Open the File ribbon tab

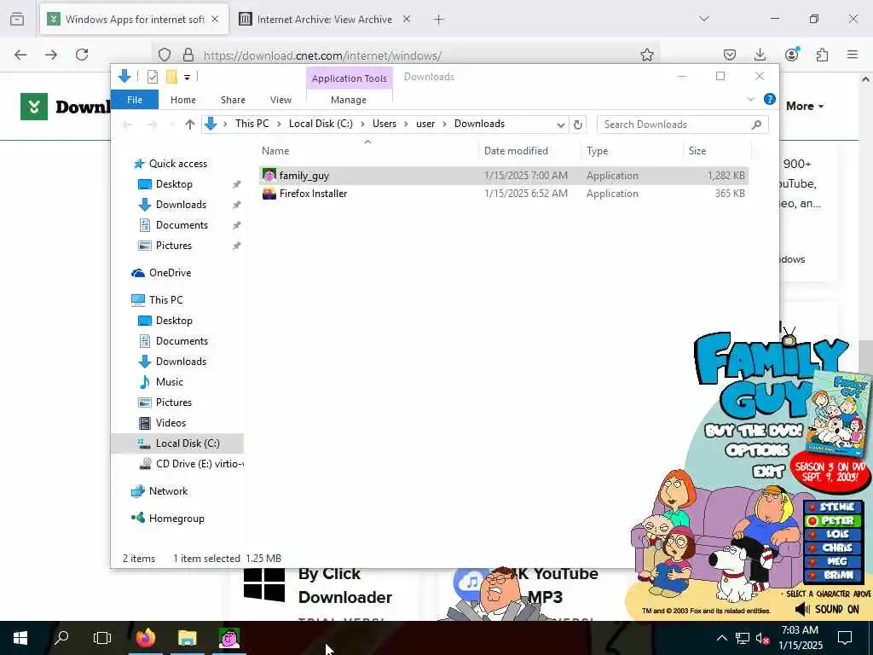(x=135, y=100)
